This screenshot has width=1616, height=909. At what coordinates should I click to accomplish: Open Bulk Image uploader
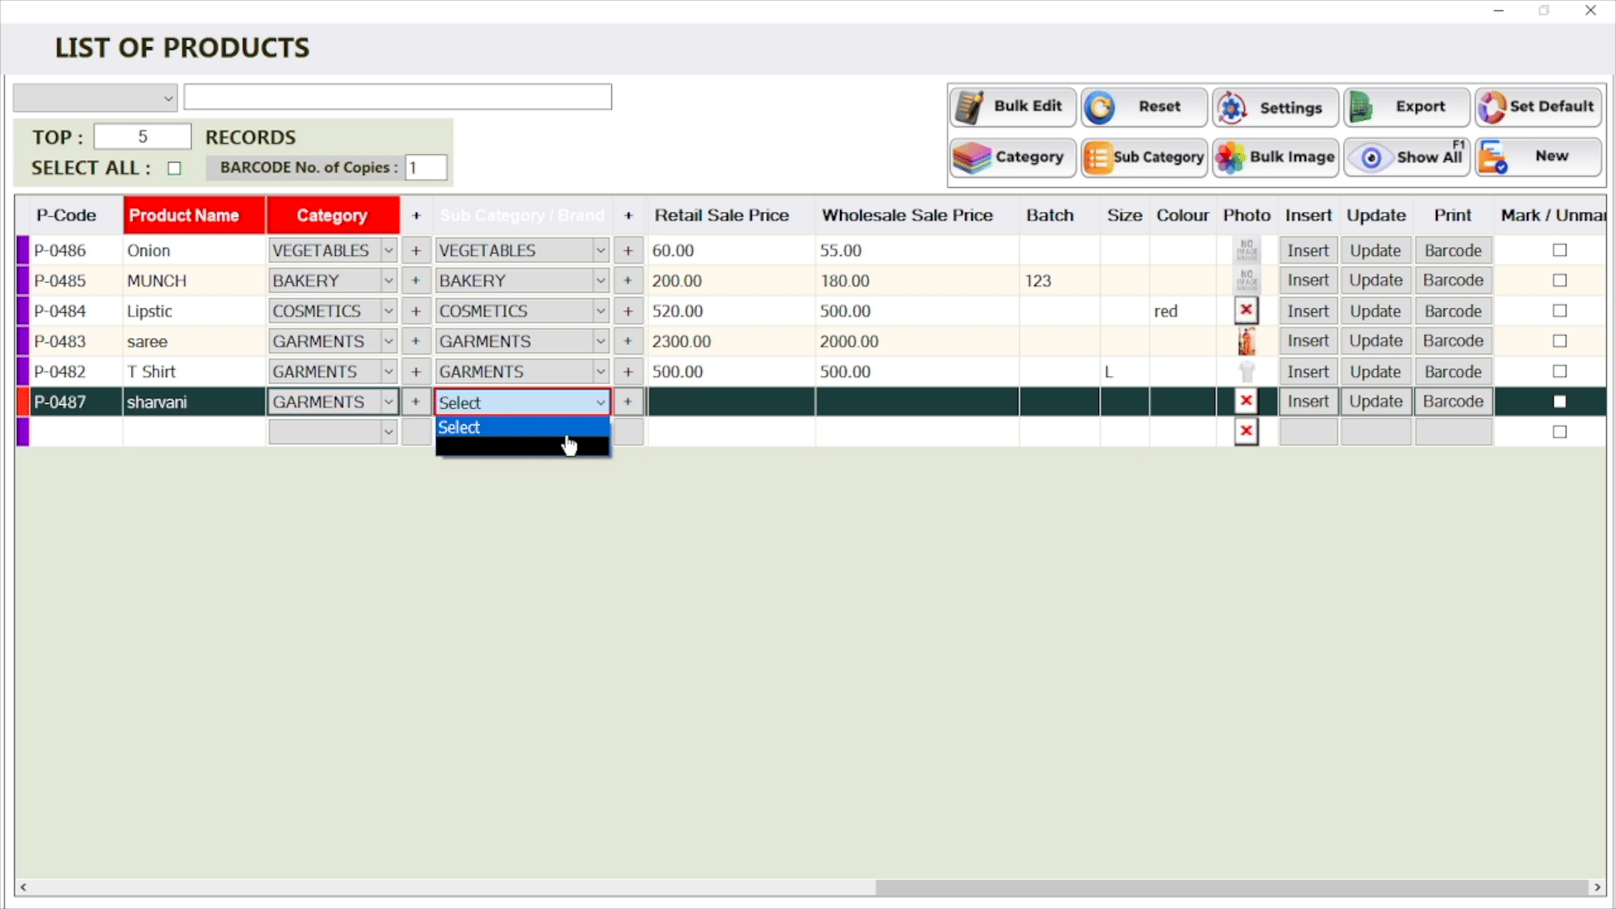(1274, 157)
